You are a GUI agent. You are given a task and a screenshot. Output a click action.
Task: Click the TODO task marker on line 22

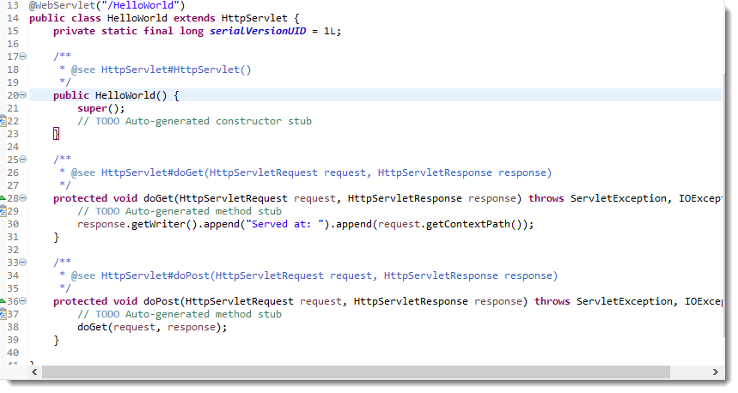(x=3, y=121)
